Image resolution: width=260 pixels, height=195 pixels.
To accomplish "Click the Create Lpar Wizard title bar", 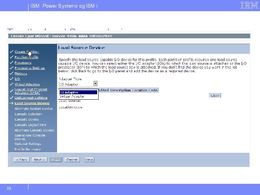I will (129, 36).
